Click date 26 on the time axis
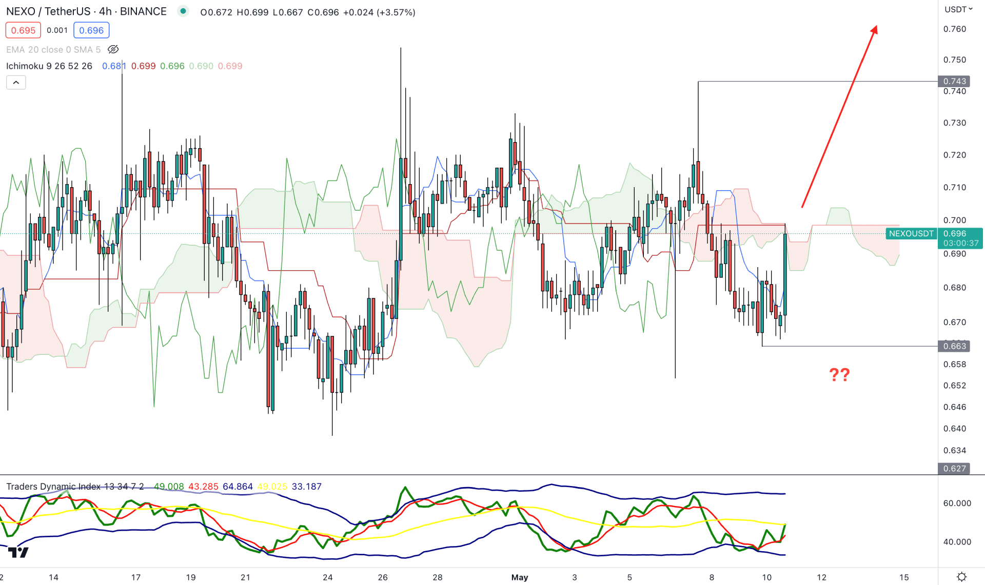This screenshot has height=585, width=985. [x=383, y=577]
